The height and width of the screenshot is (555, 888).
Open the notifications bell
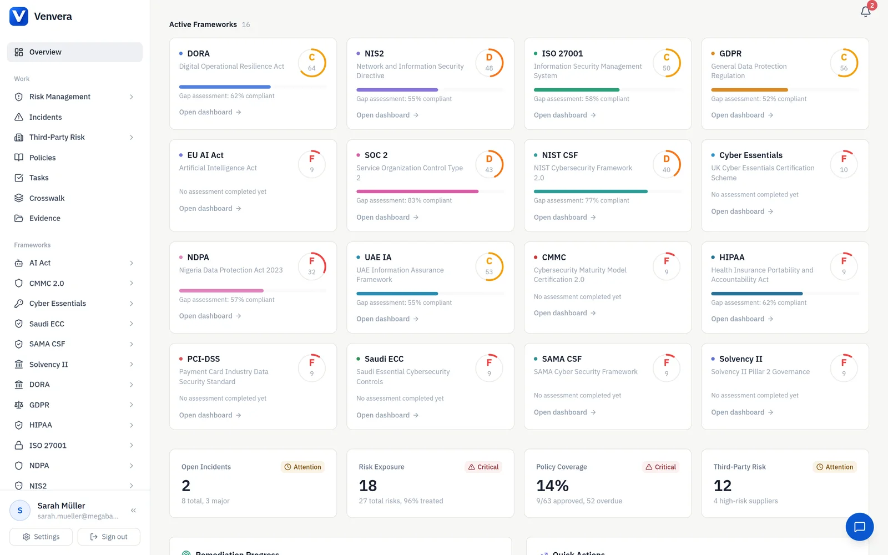pos(865,11)
